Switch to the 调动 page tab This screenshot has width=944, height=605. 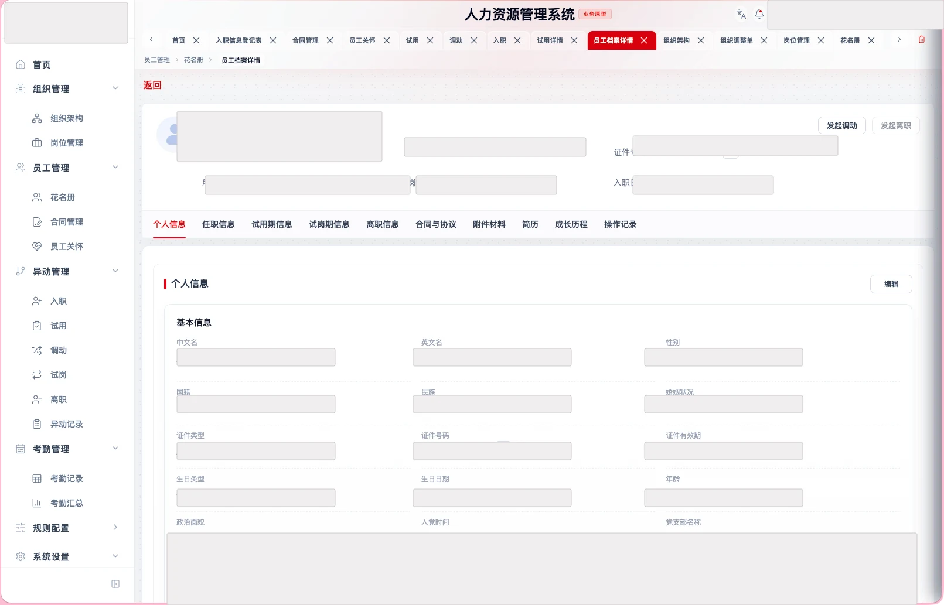tap(456, 40)
